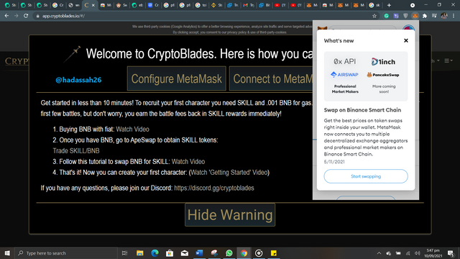The height and width of the screenshot is (259, 460).
Task: Open the Watch 'Getting Started' Video link
Action: (229, 173)
